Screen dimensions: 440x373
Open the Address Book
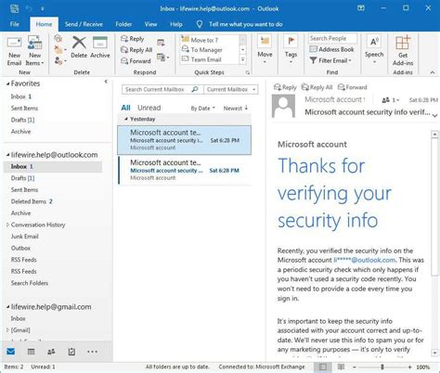[331, 49]
